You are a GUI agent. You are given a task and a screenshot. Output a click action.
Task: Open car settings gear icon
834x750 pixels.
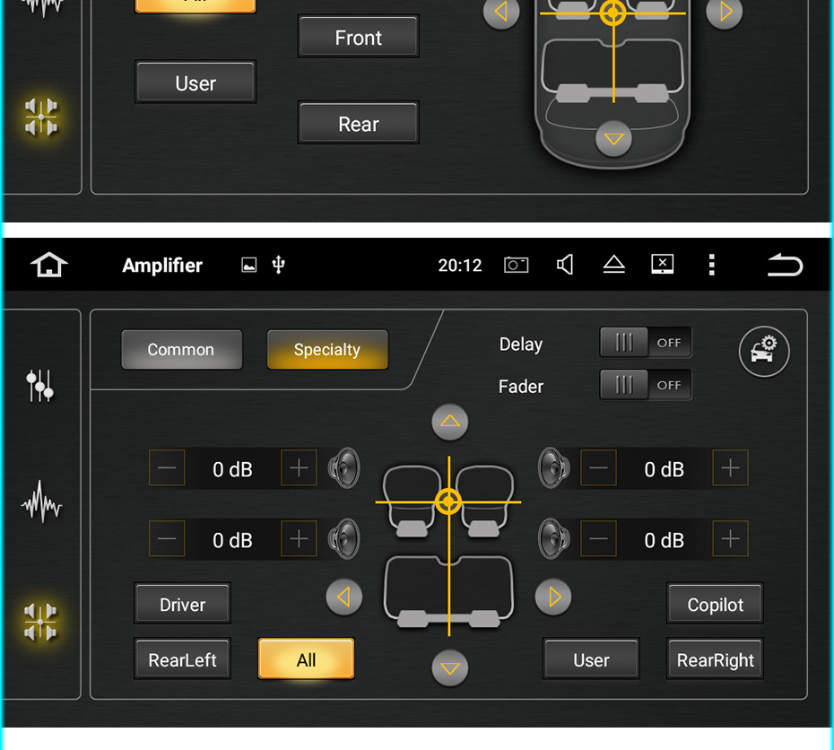764,352
